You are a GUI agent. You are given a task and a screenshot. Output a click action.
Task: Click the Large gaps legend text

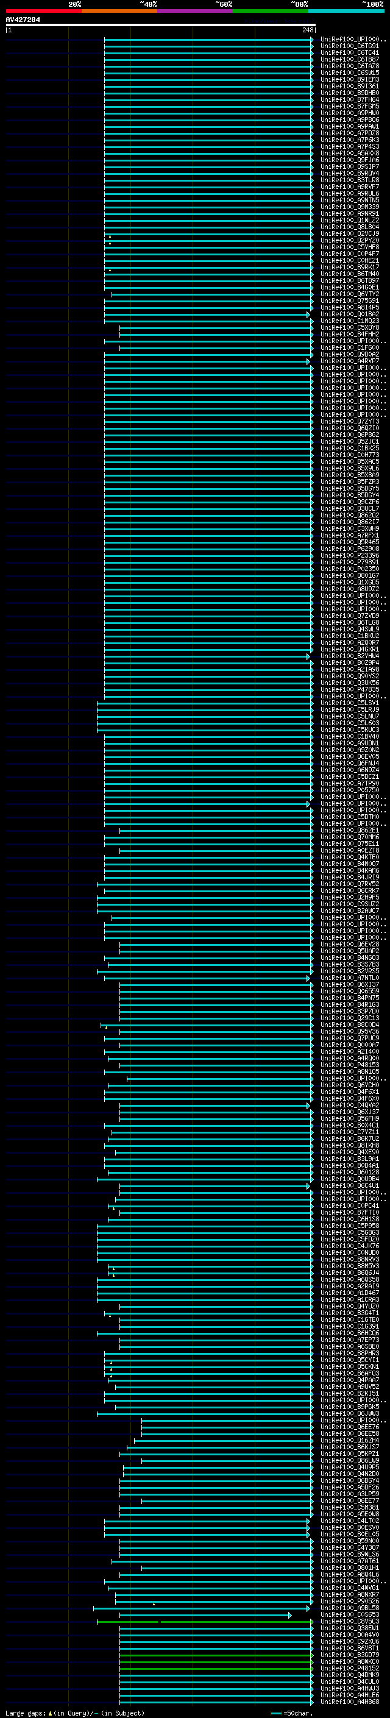coord(75,1713)
